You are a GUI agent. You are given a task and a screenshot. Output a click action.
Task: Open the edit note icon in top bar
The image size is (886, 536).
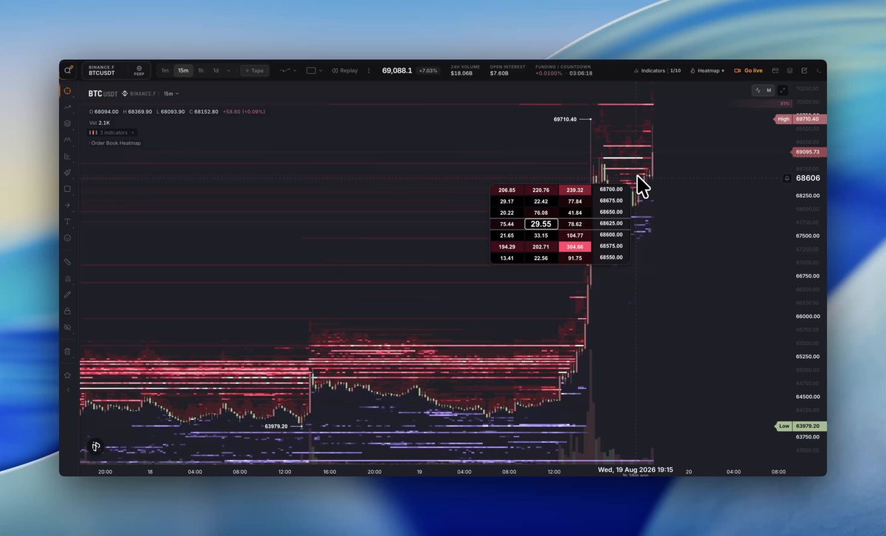coord(804,71)
